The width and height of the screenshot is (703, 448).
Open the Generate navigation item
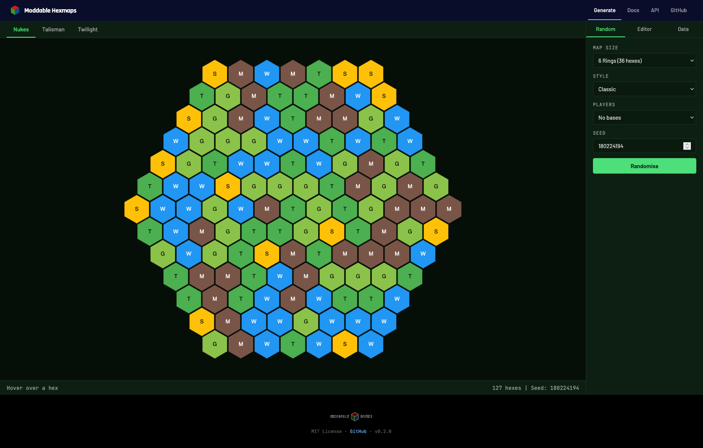[605, 10]
